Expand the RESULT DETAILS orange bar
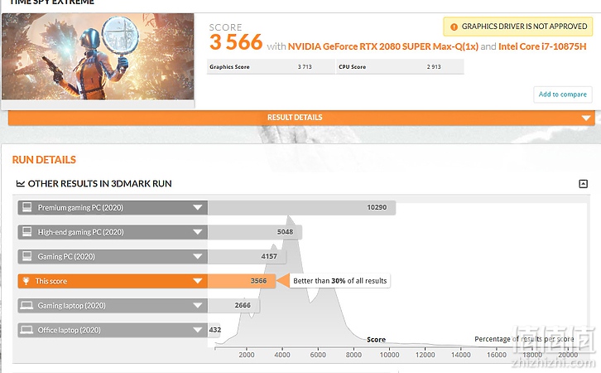The width and height of the screenshot is (601, 373). (x=301, y=118)
